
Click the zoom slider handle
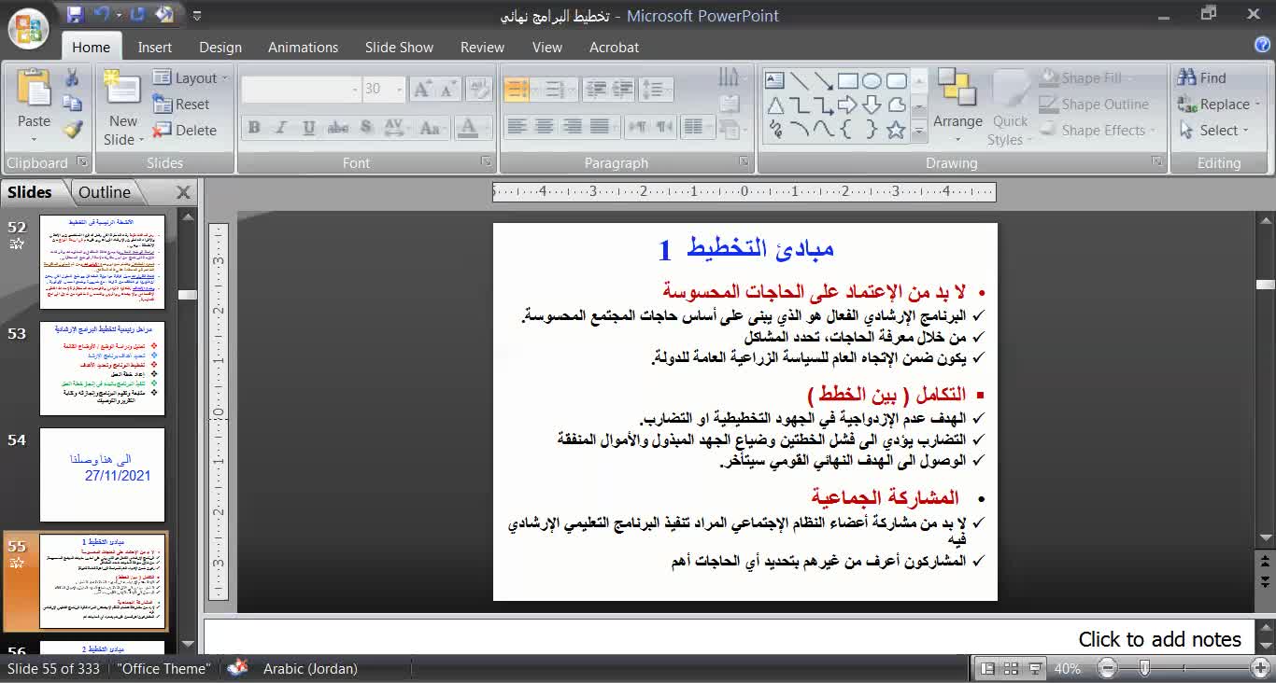point(1144,668)
